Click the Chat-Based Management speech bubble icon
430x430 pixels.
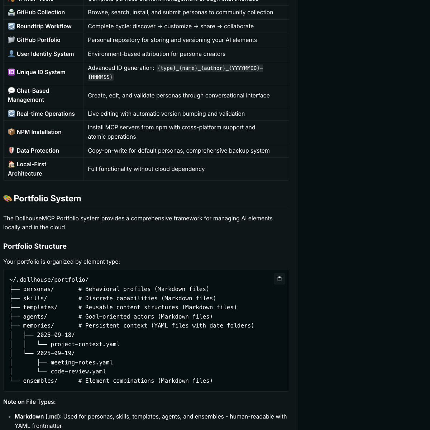pyautogui.click(x=11, y=91)
